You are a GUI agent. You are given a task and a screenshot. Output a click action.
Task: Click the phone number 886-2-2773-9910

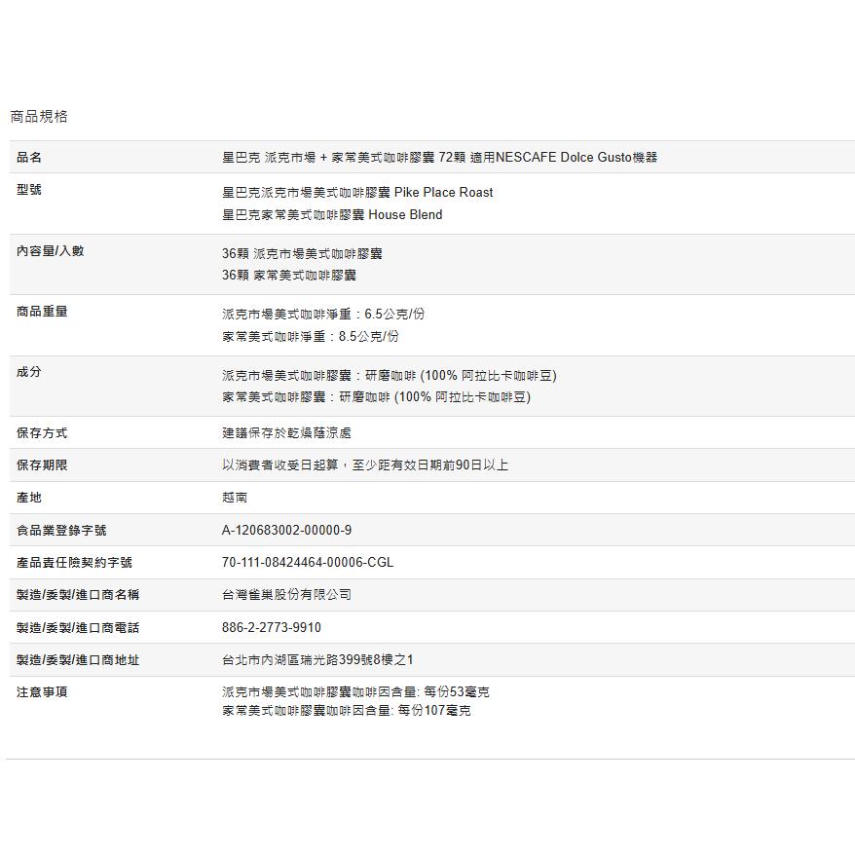pyautogui.click(x=279, y=626)
